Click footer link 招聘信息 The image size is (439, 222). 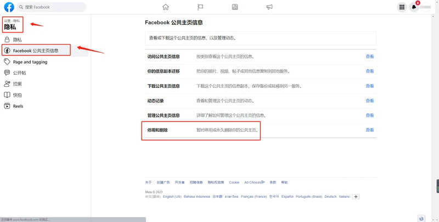196,182
